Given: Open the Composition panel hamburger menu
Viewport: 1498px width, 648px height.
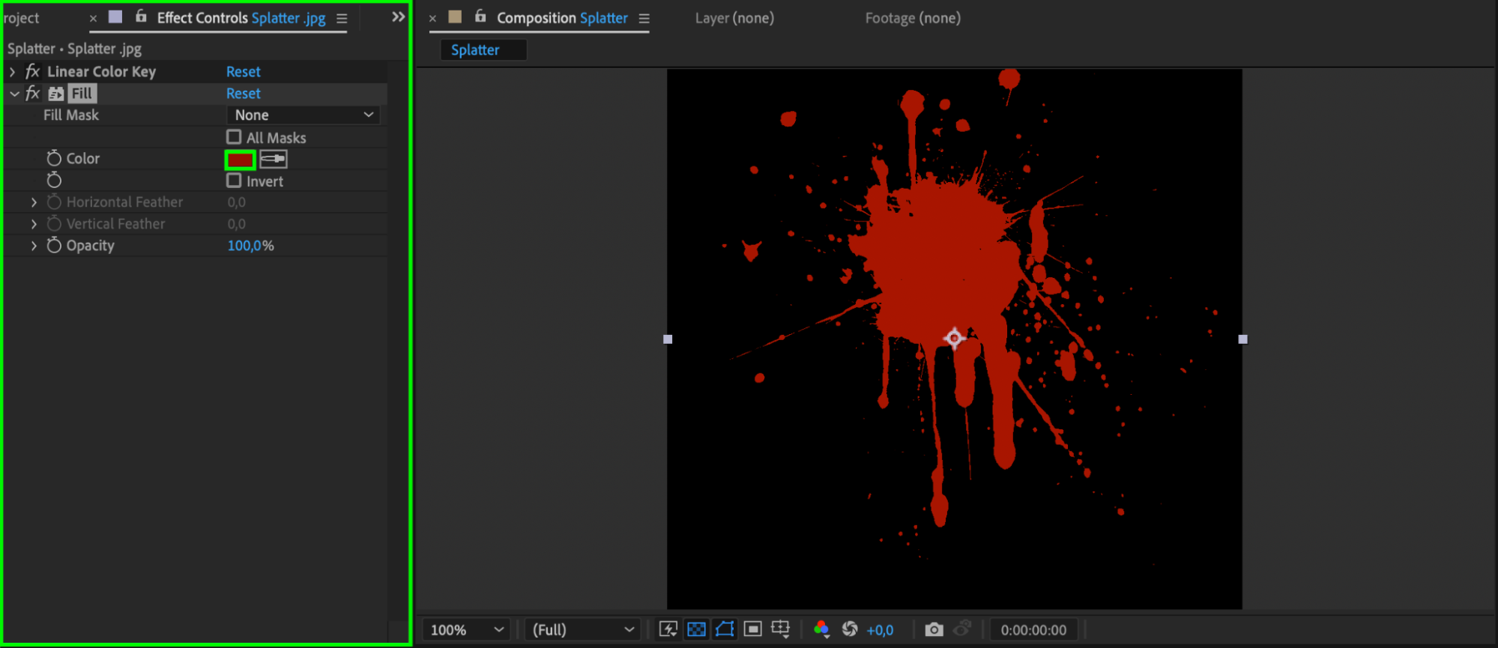Looking at the screenshot, I should pos(644,18).
